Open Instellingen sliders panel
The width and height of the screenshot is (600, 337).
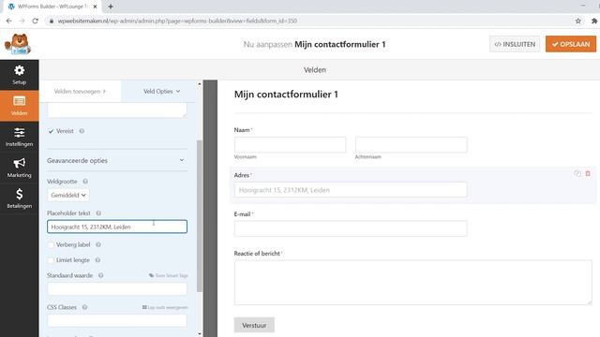point(19,137)
